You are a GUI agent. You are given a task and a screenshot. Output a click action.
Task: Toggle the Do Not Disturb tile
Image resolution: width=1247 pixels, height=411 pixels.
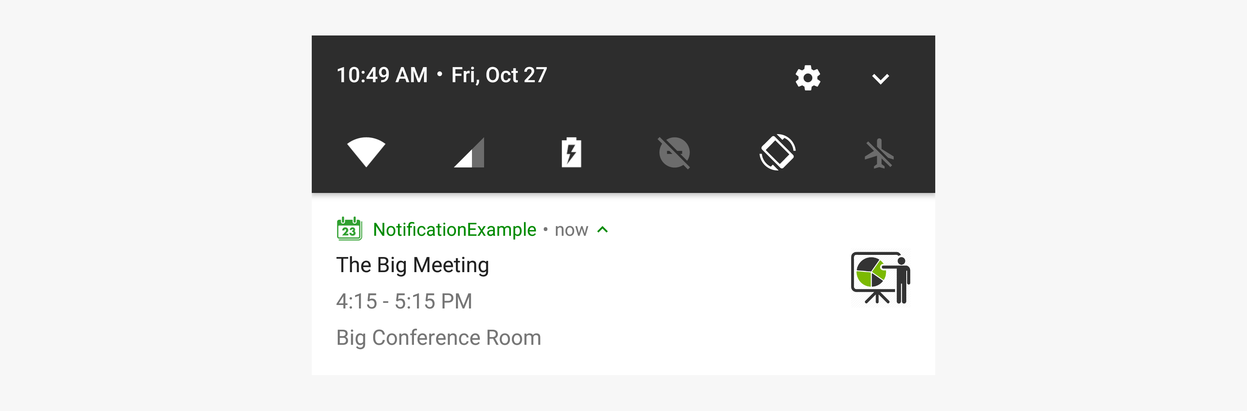[x=674, y=153]
